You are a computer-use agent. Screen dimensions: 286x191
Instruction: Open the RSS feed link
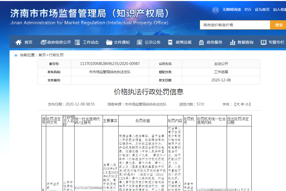(x=248, y=9)
